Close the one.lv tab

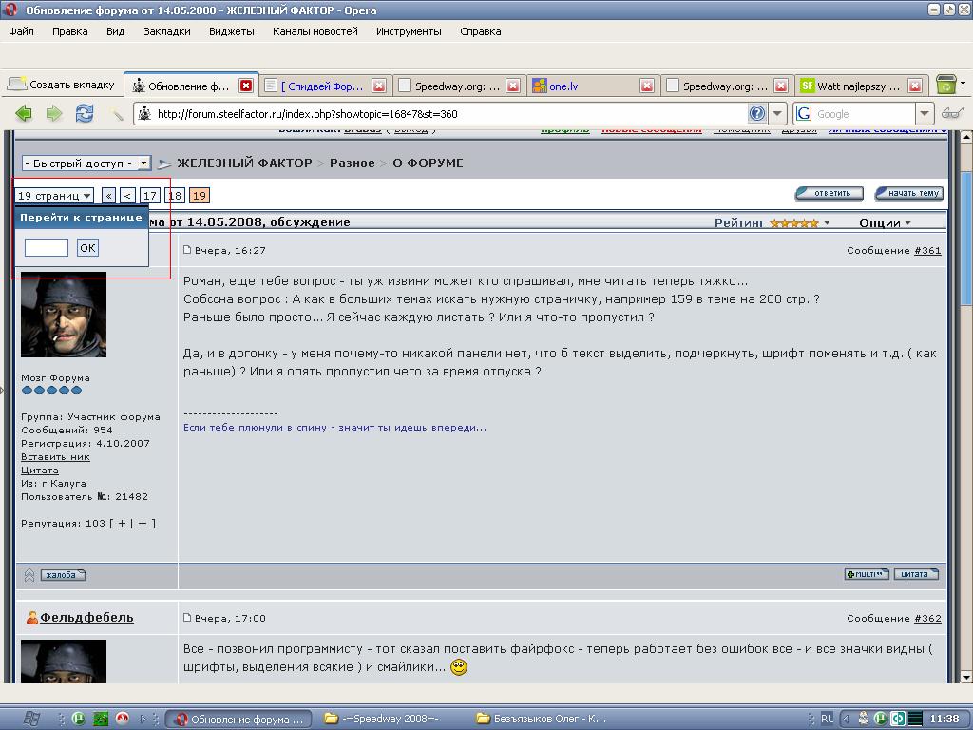(647, 86)
